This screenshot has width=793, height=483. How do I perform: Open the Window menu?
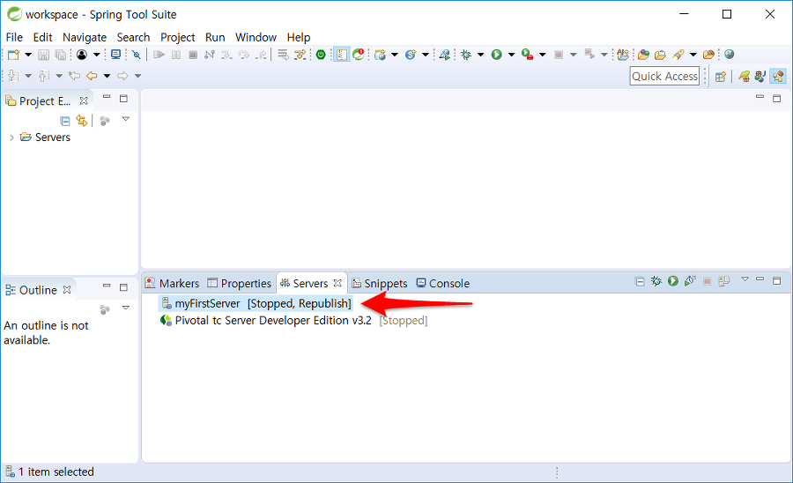pos(256,37)
